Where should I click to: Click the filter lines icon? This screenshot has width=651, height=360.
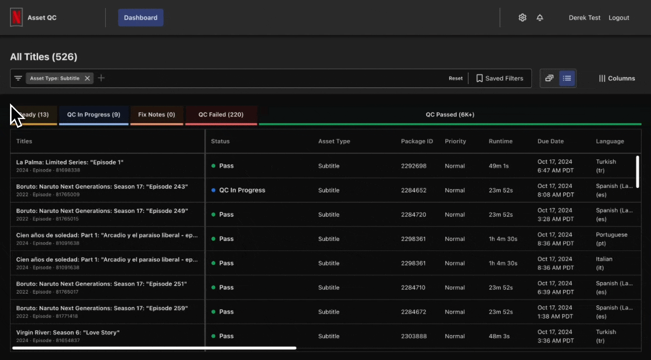coord(18,78)
